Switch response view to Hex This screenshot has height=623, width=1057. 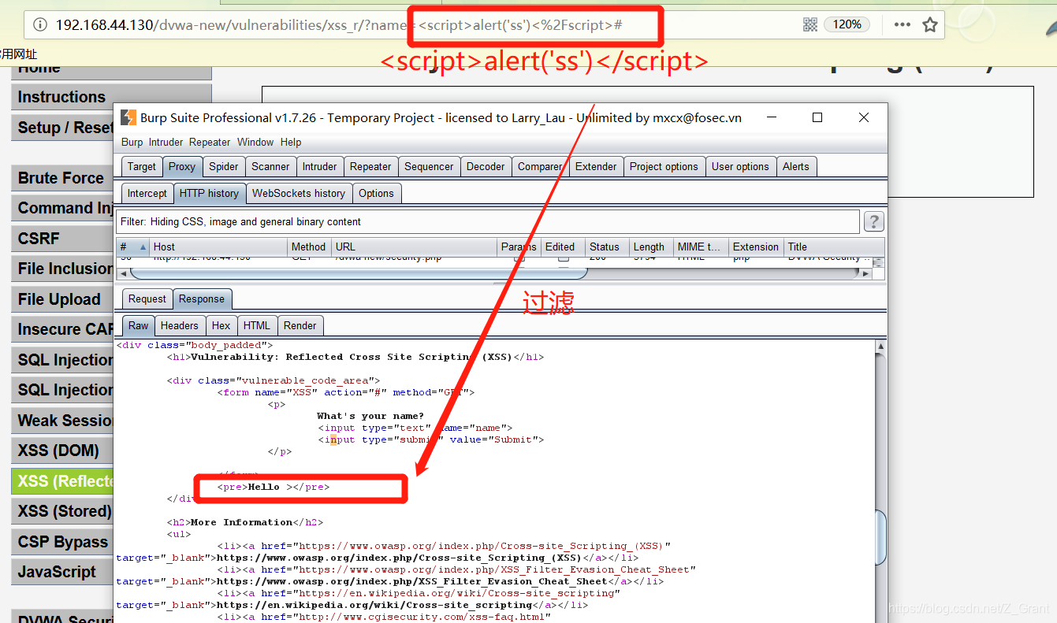tap(221, 325)
